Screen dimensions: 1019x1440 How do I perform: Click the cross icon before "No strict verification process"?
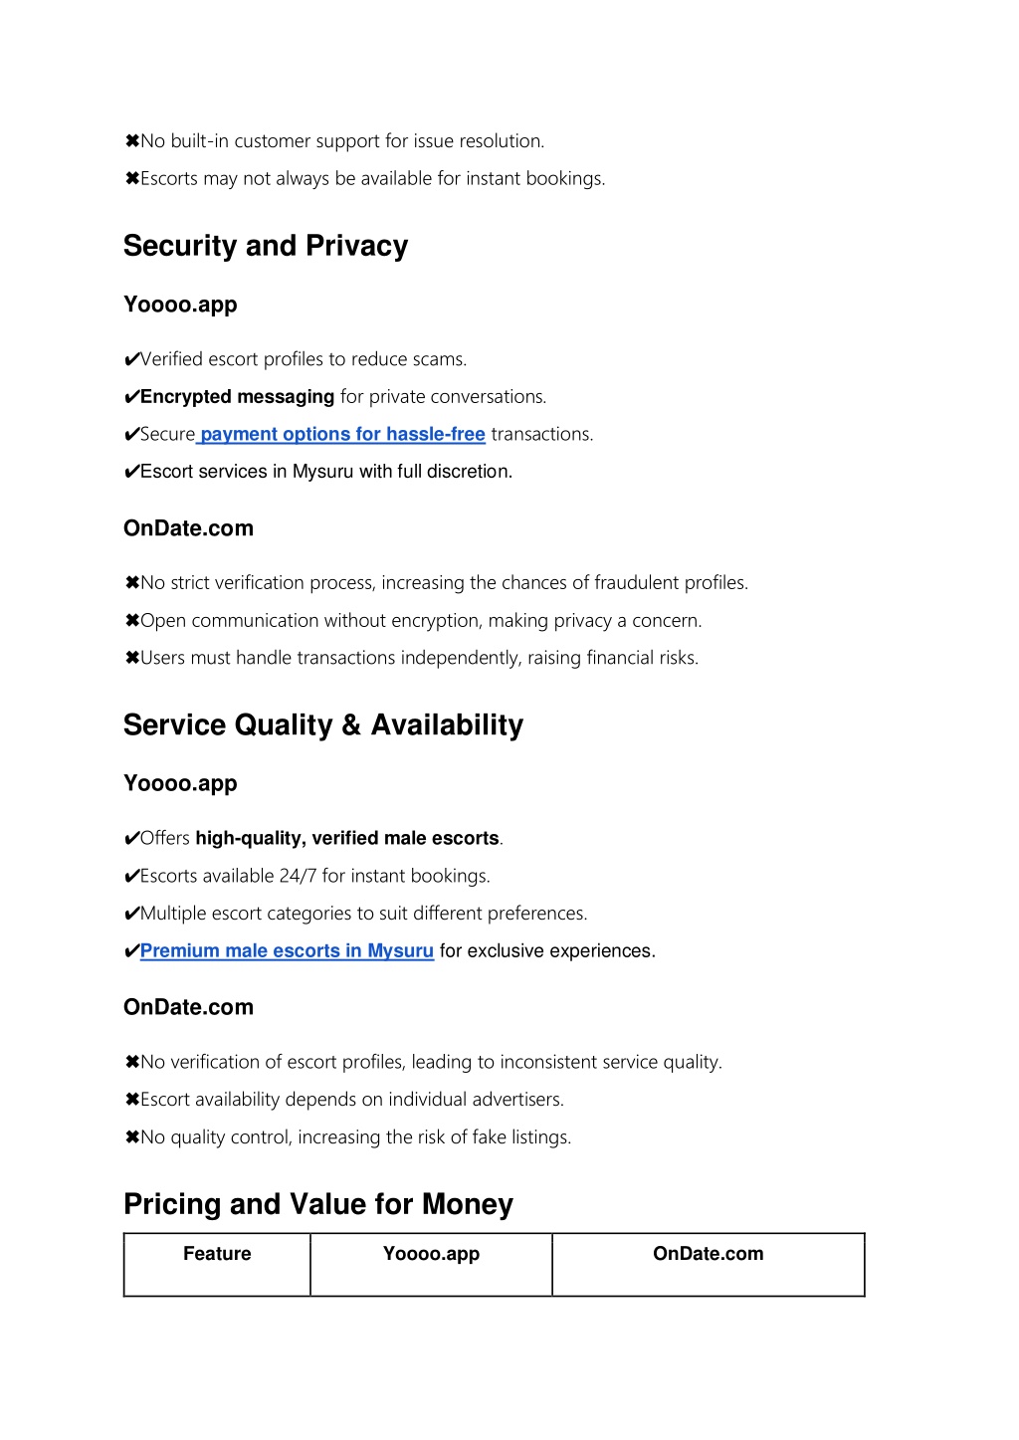coord(131,583)
